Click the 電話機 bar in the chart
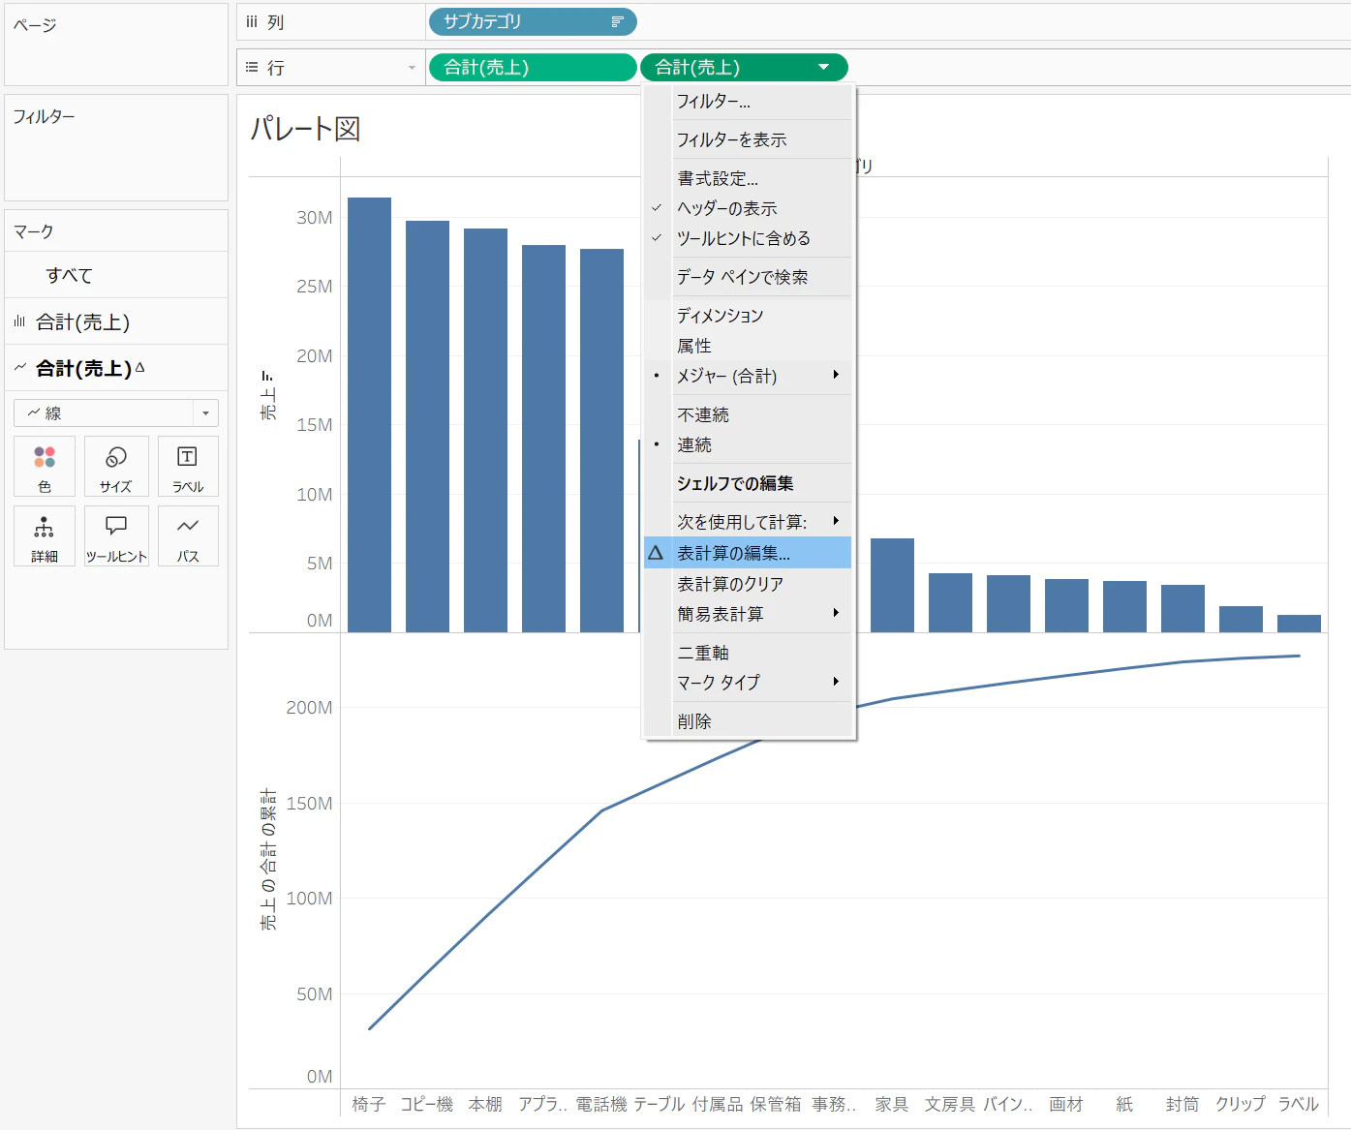Screen dimensions: 1351x1130 tap(601, 441)
